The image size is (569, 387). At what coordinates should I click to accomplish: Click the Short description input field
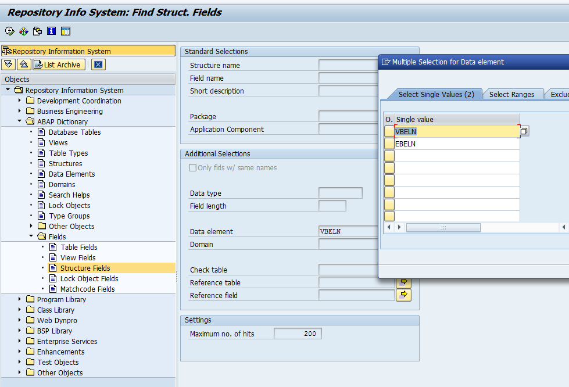point(348,91)
